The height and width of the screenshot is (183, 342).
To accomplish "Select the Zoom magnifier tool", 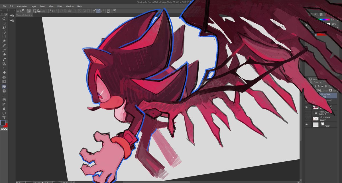I will (x=4, y=18).
